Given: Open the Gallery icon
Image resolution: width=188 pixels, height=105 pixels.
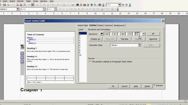Looking at the screenshot, I should (85, 5).
